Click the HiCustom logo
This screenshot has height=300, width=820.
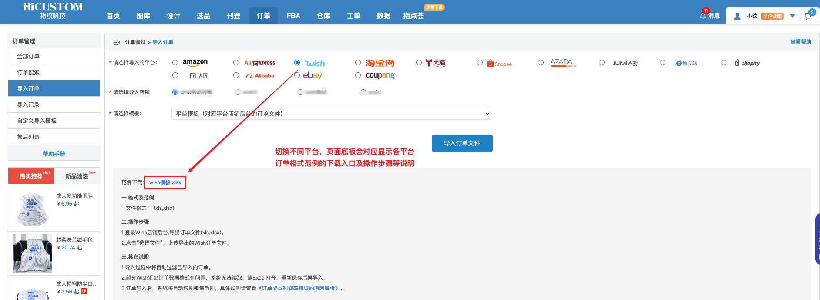pyautogui.click(x=53, y=11)
